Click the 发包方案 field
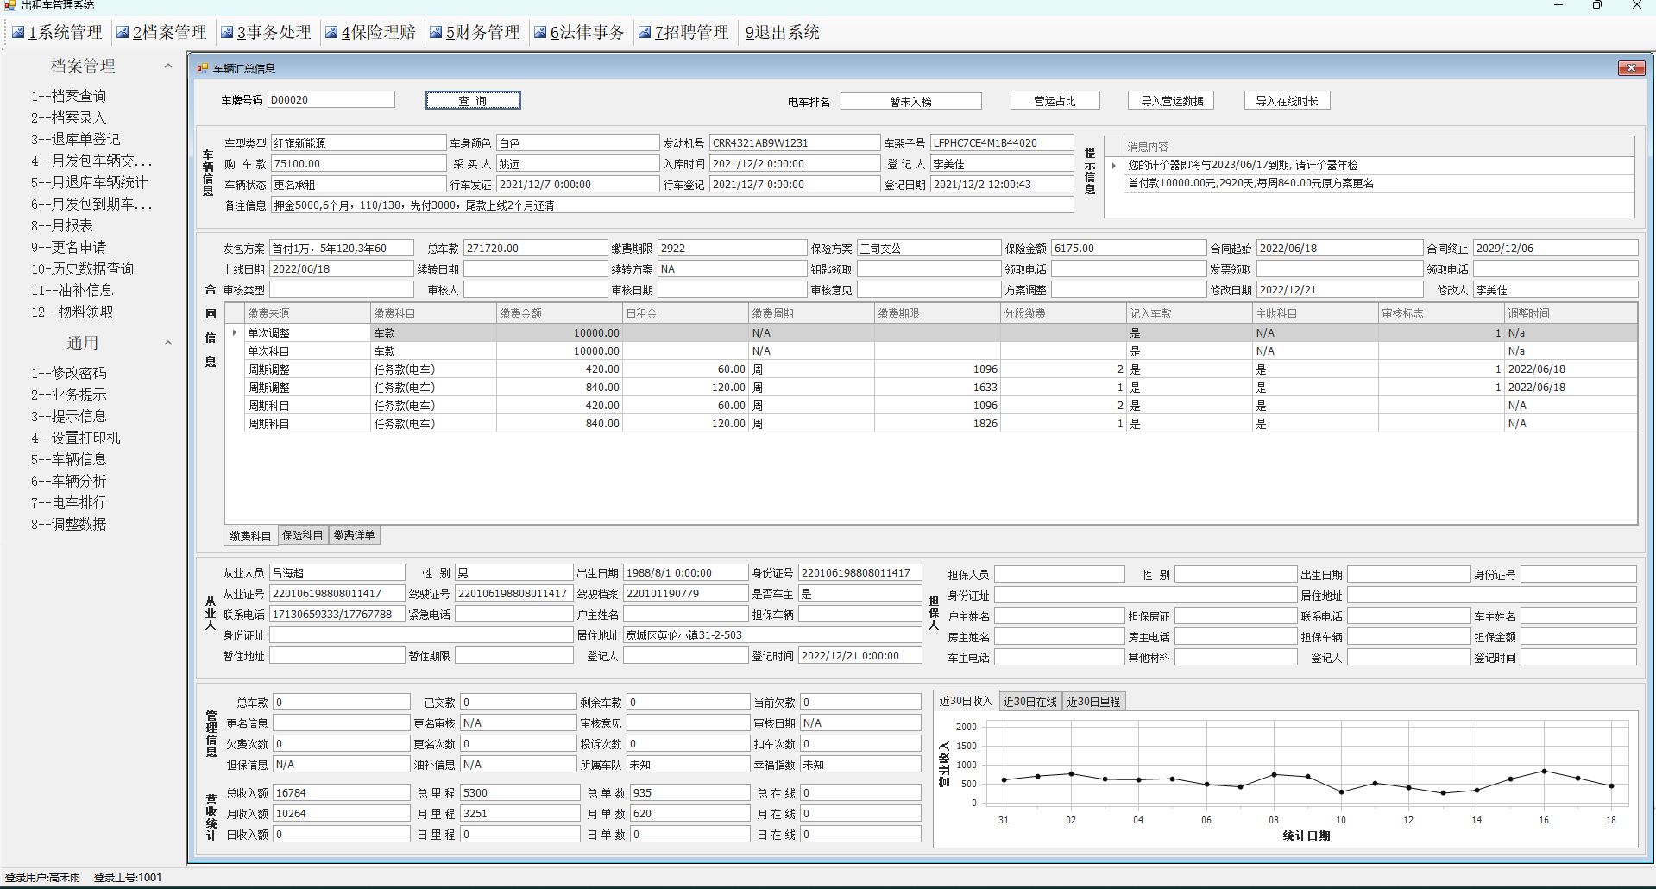Screen dimensions: 1656x889 [x=342, y=248]
